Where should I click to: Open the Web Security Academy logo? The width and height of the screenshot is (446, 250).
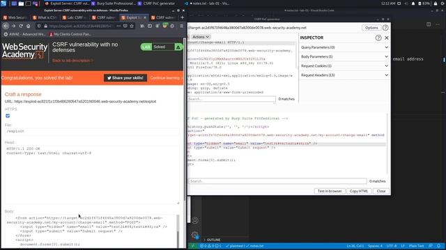pyautogui.click(x=24, y=51)
